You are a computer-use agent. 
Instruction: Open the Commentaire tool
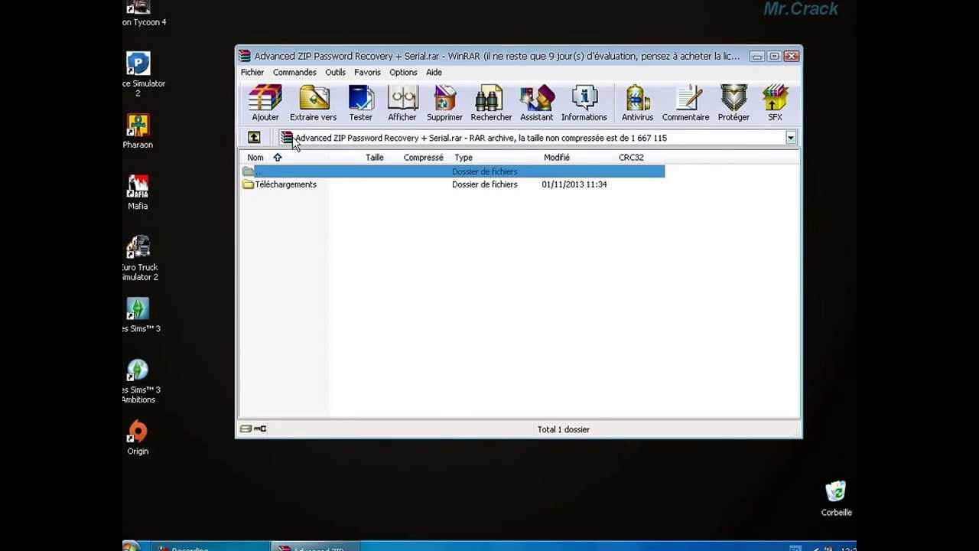click(x=686, y=103)
